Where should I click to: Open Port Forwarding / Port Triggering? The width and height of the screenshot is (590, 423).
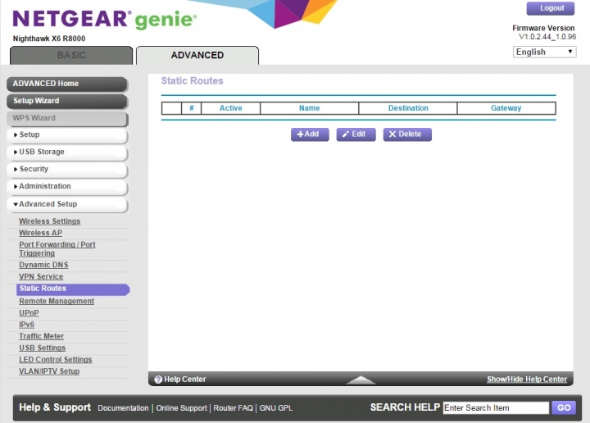click(57, 248)
